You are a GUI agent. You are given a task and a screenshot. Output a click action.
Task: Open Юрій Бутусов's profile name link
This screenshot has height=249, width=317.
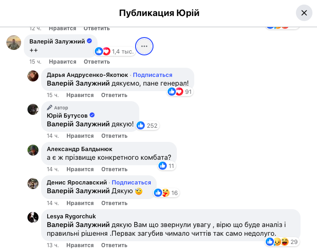tap(67, 115)
